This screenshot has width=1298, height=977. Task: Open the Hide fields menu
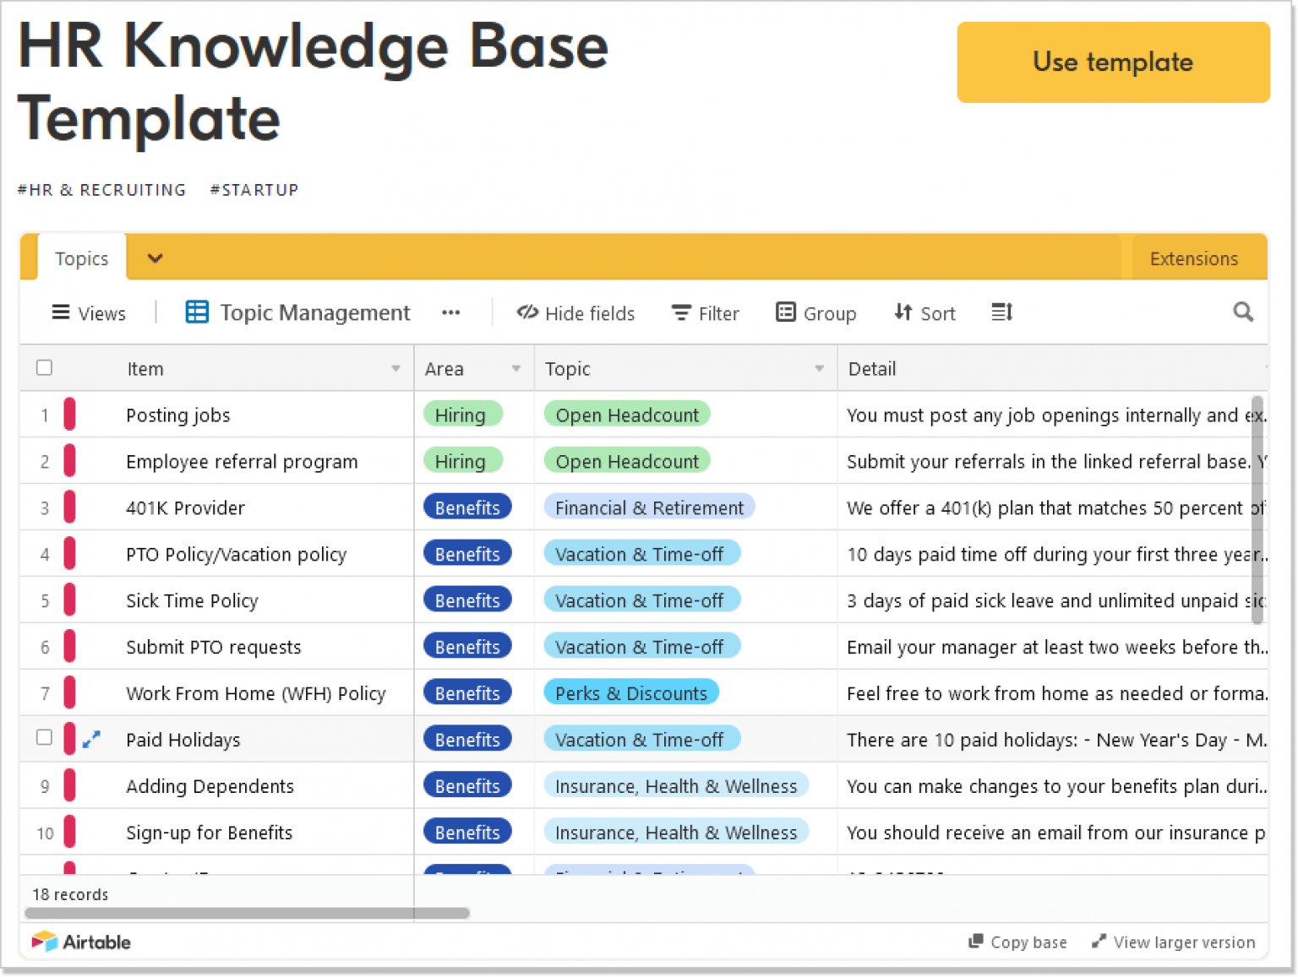[575, 312]
